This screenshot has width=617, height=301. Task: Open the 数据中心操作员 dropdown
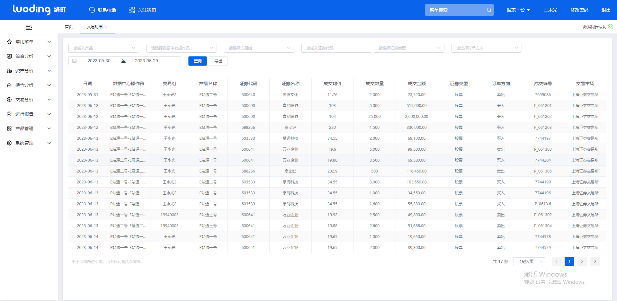[182, 48]
